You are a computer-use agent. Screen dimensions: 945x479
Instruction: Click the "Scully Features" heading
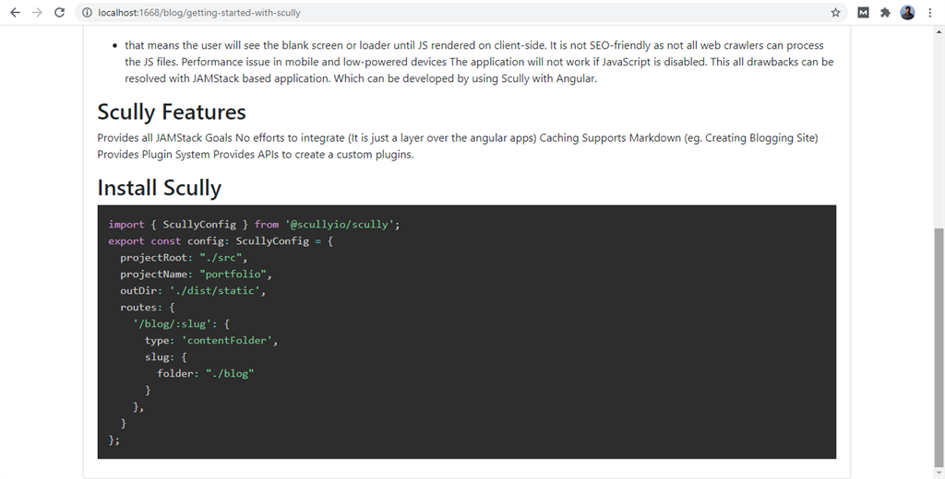[x=172, y=112]
